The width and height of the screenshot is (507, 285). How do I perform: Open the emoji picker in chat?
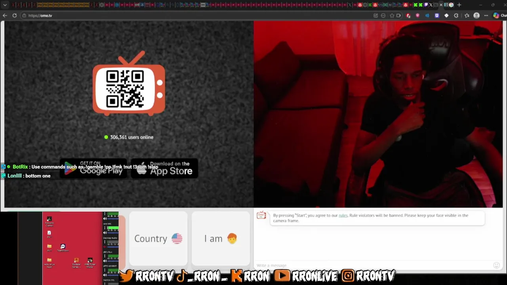496,265
